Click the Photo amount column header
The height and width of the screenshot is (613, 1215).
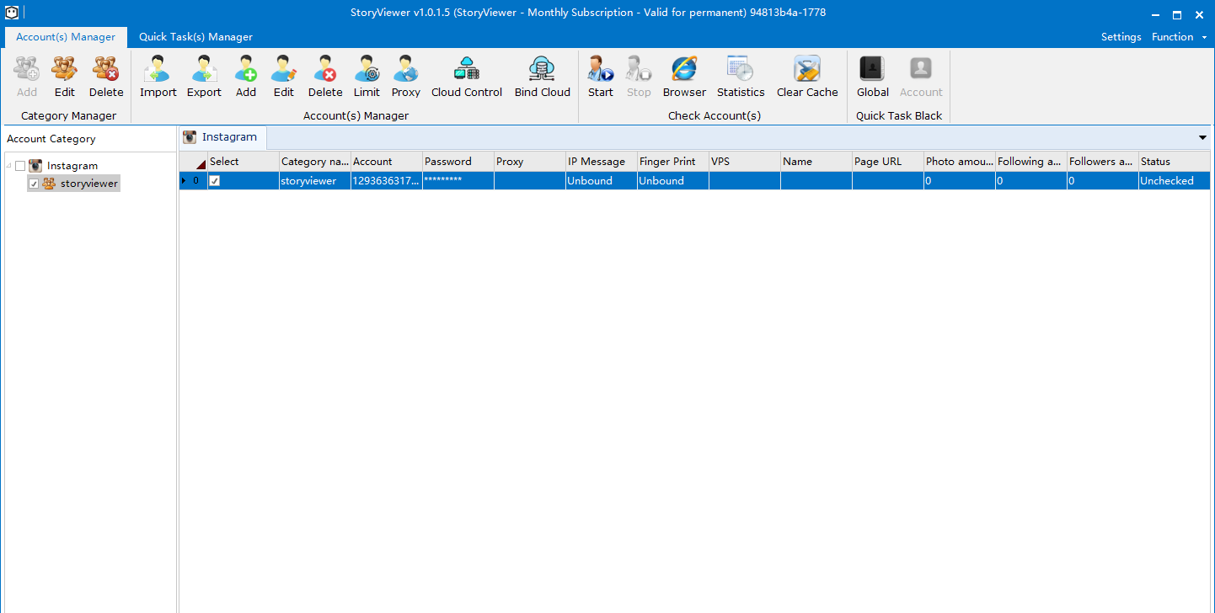click(x=959, y=162)
